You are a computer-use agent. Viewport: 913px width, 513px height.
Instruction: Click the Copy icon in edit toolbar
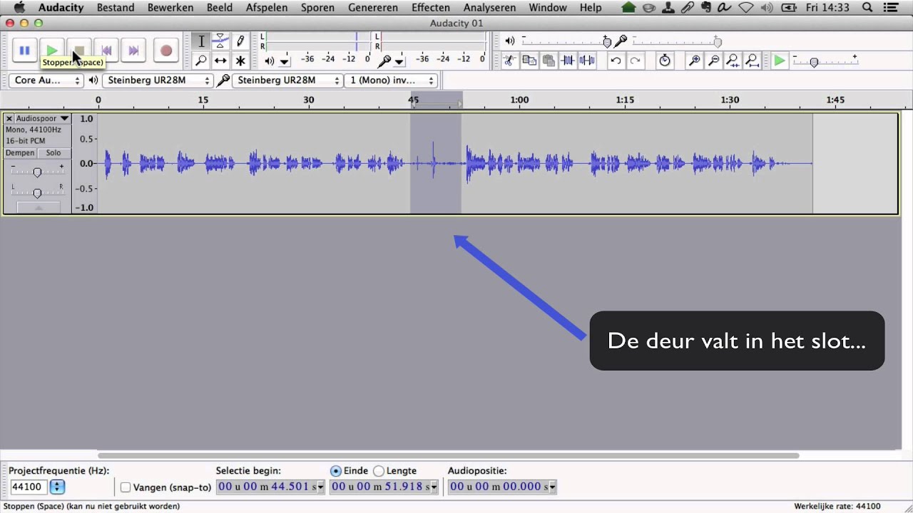[x=529, y=61]
